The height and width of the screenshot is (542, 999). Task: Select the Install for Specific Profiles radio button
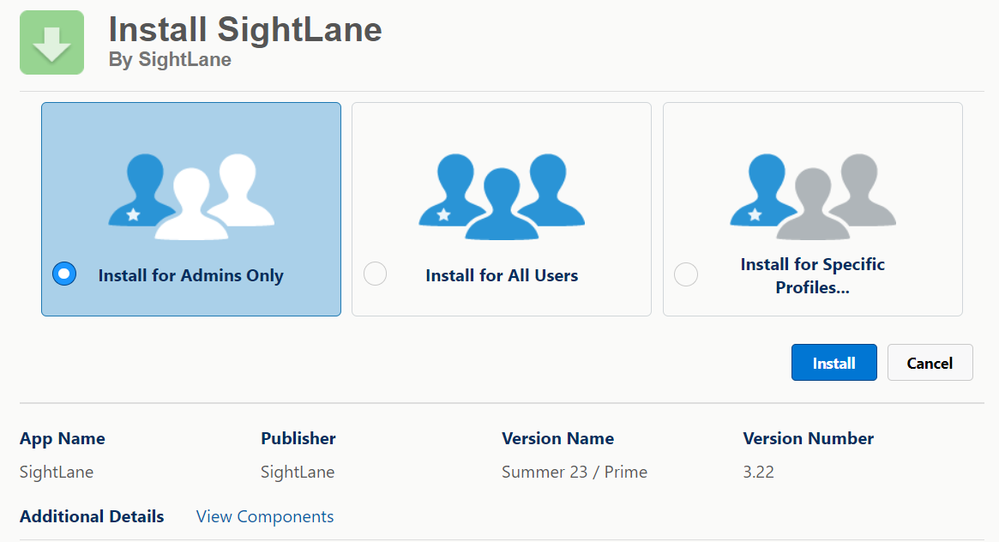tap(686, 274)
